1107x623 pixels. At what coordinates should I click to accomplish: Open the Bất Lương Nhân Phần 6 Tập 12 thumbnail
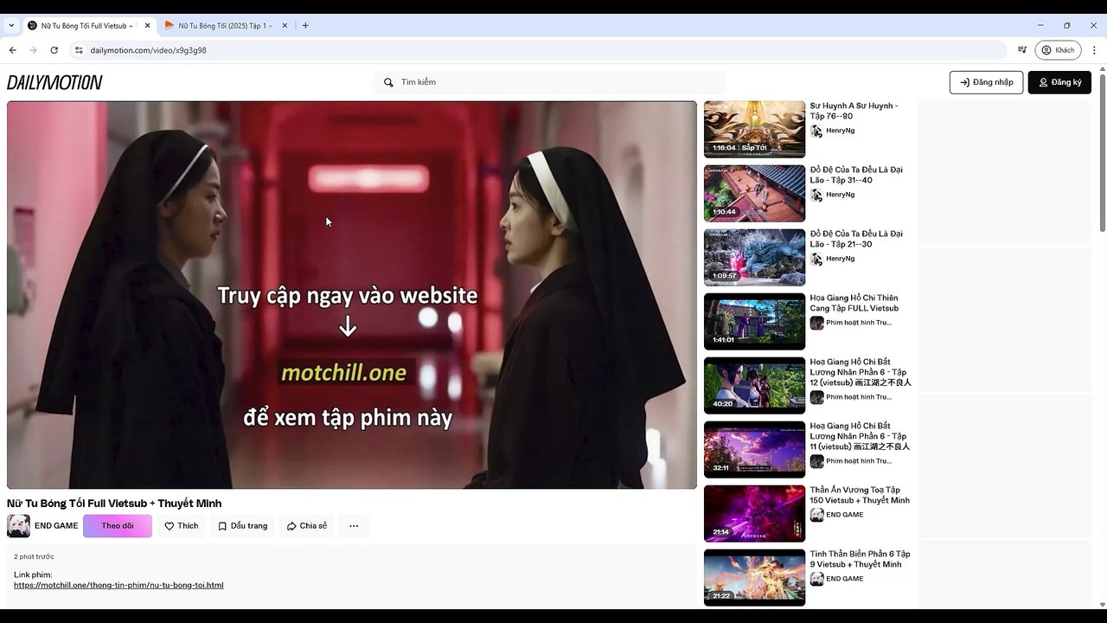point(754,386)
